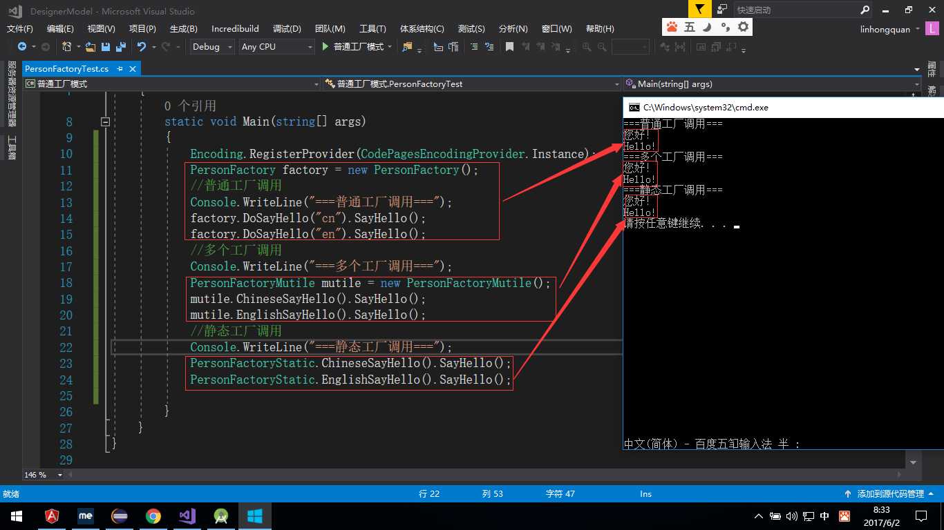Open the Any CPU platform dropdown

[x=276, y=47]
